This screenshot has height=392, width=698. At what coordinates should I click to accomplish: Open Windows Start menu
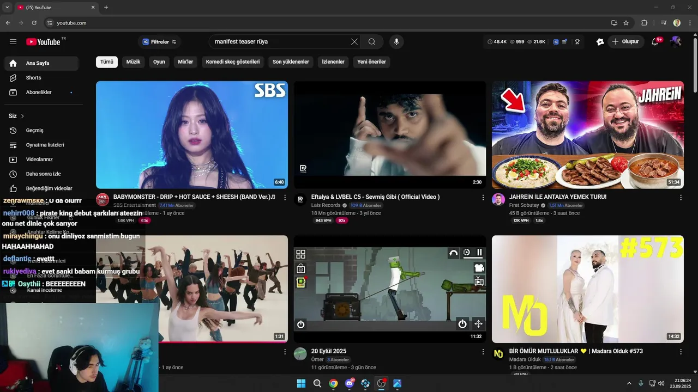click(x=301, y=383)
